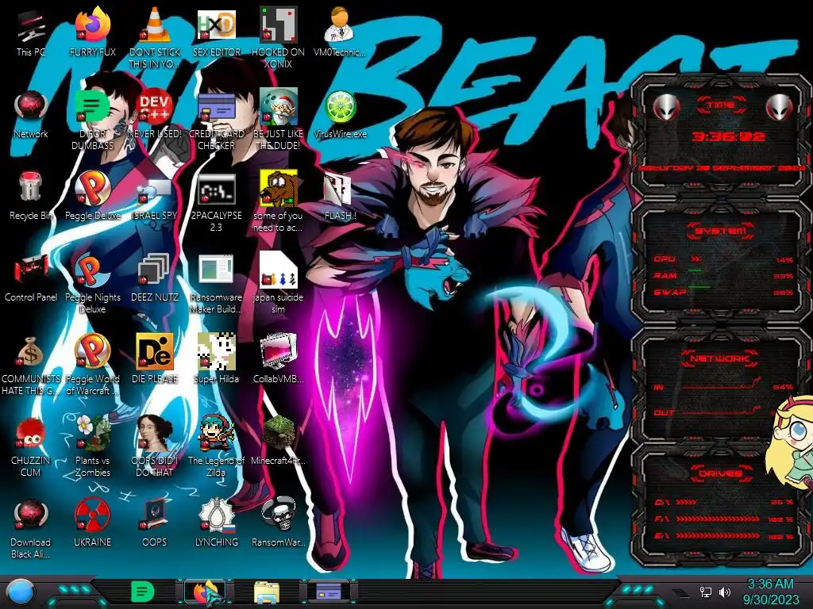The height and width of the screenshot is (609, 813).
Task: Click the blue Start orb
Action: click(21, 592)
